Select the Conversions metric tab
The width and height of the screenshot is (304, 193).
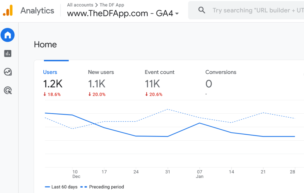[221, 72]
